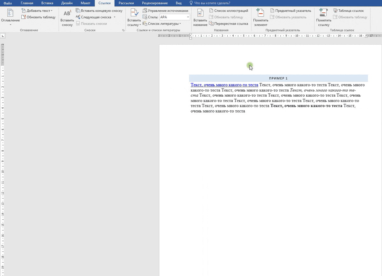
Task: Click Обновить таблицу in Названия group
Action: point(226,17)
